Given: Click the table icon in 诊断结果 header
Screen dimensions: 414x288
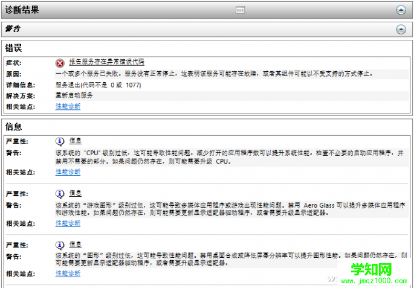Looking at the screenshot, I should point(240,10).
